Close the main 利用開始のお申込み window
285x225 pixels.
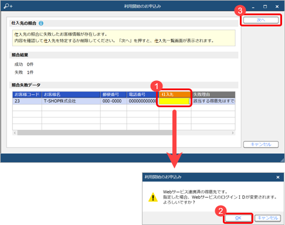tap(277, 6)
